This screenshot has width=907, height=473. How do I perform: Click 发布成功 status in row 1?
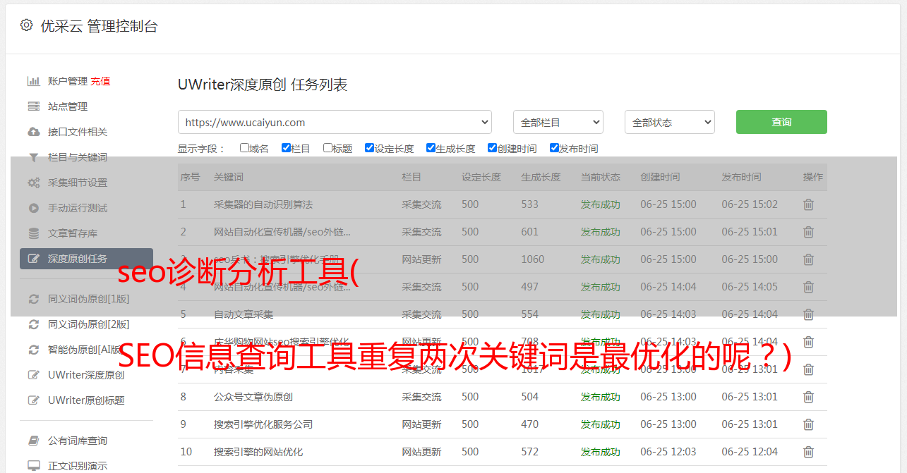pyautogui.click(x=601, y=204)
